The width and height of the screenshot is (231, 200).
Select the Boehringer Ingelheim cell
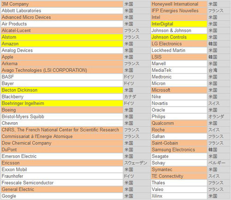point(62,103)
